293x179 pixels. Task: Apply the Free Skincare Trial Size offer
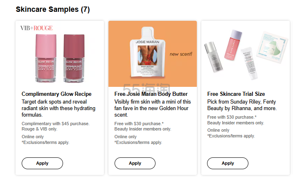228,163
